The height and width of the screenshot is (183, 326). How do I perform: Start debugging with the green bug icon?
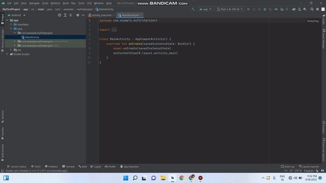[x=265, y=9]
